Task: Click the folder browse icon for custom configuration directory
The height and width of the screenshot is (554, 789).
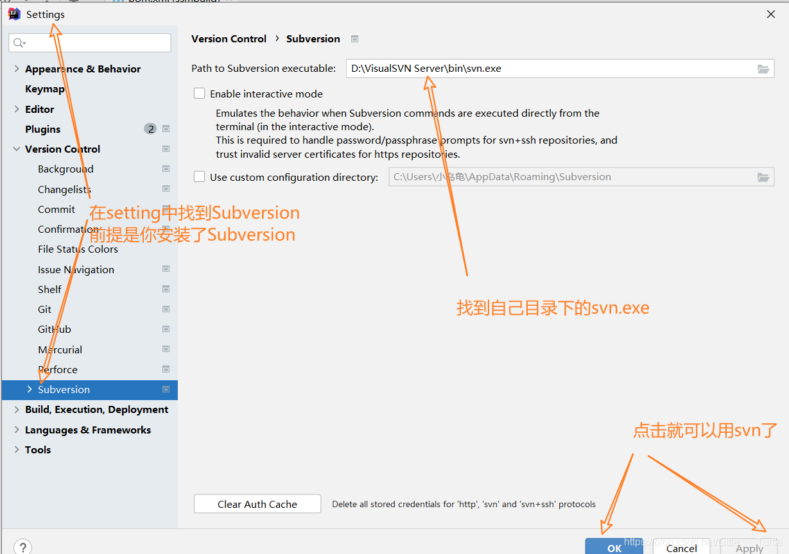Action: pyautogui.click(x=763, y=177)
